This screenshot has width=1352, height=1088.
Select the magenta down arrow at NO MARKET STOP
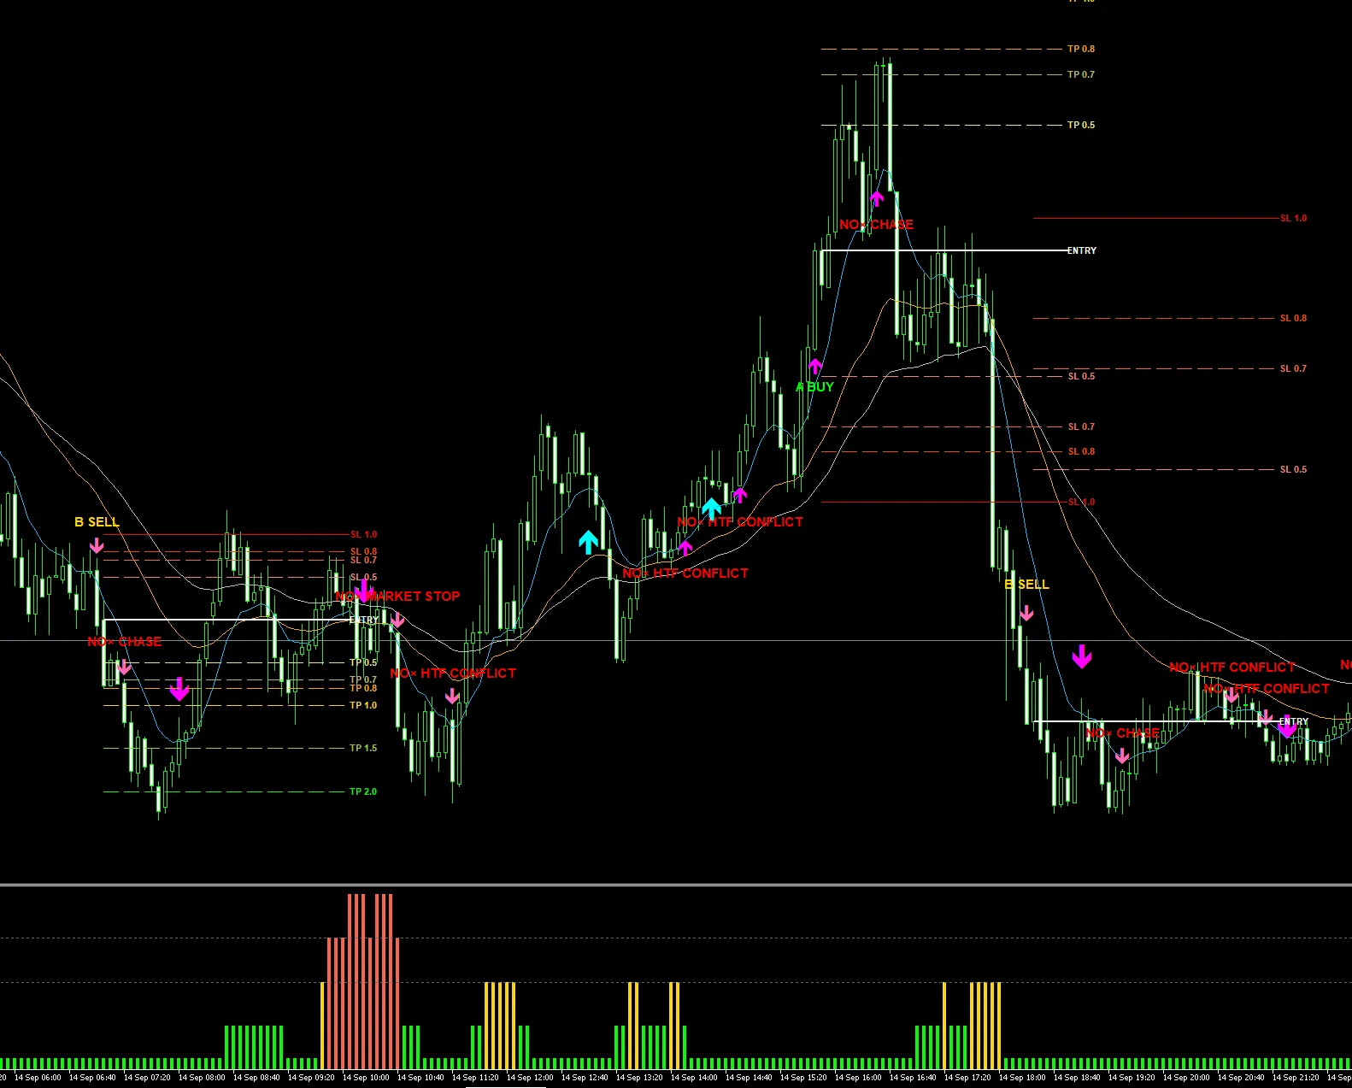point(363,591)
